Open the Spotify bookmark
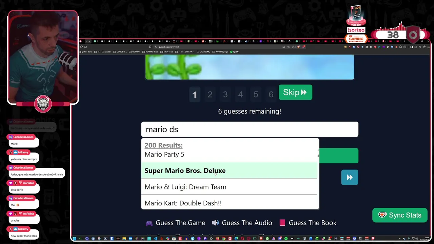The height and width of the screenshot is (244, 434). click(234, 52)
